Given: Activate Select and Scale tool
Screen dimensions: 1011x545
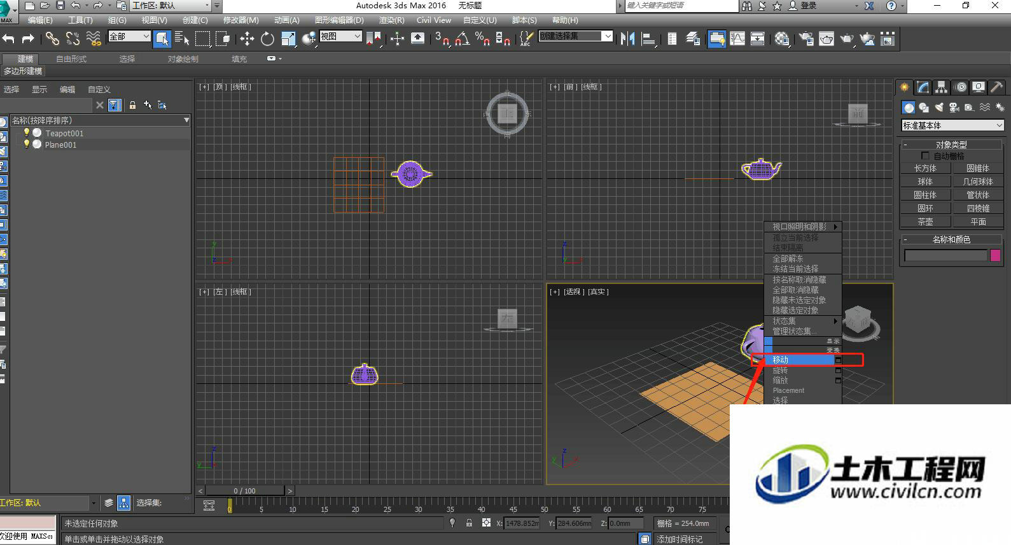Looking at the screenshot, I should coord(288,39).
